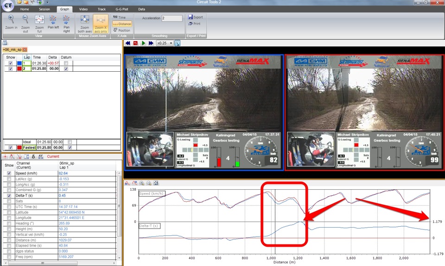The width and height of the screenshot is (445, 266).
Task: Enable Freq (rpm) channel checkbox
Action: [9, 257]
